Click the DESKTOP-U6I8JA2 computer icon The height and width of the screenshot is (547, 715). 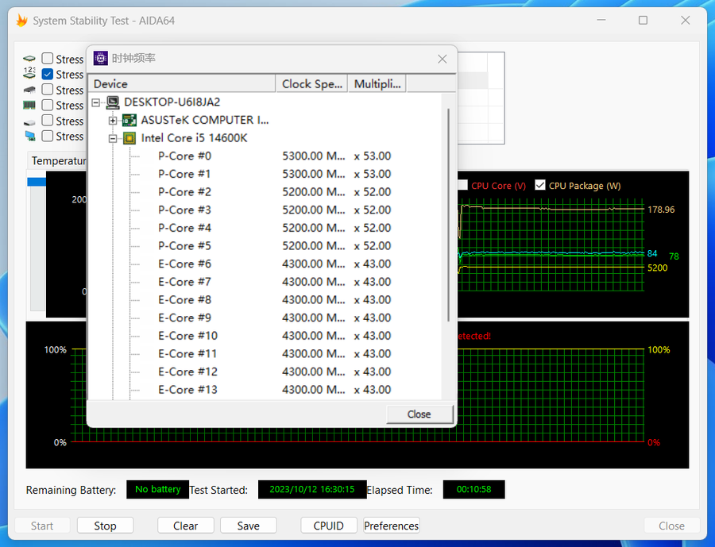[113, 102]
